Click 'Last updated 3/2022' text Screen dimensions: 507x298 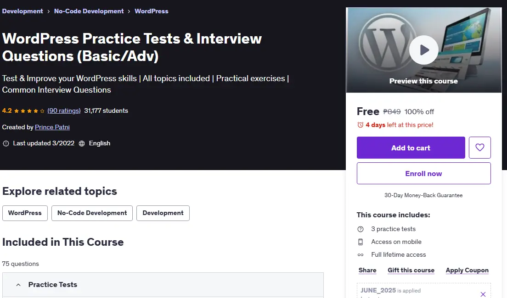(44, 143)
